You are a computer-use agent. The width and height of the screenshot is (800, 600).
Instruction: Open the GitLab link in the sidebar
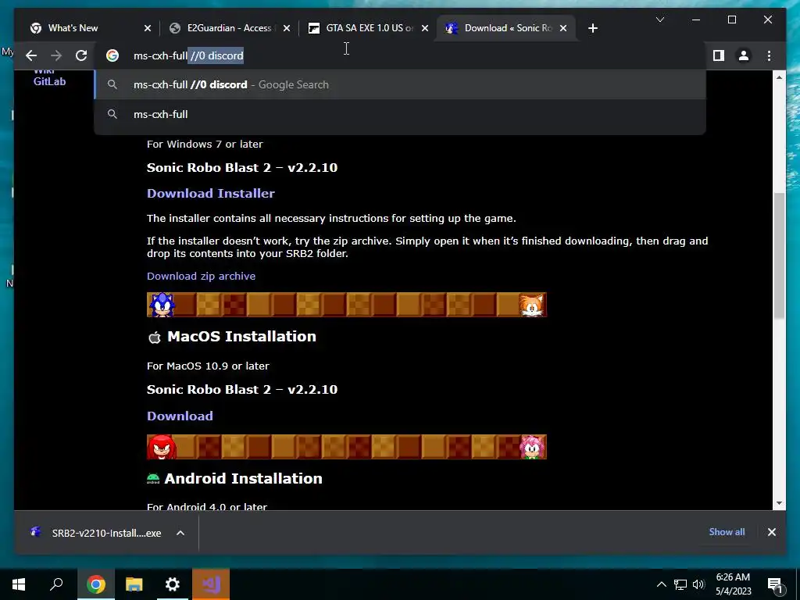click(x=49, y=81)
